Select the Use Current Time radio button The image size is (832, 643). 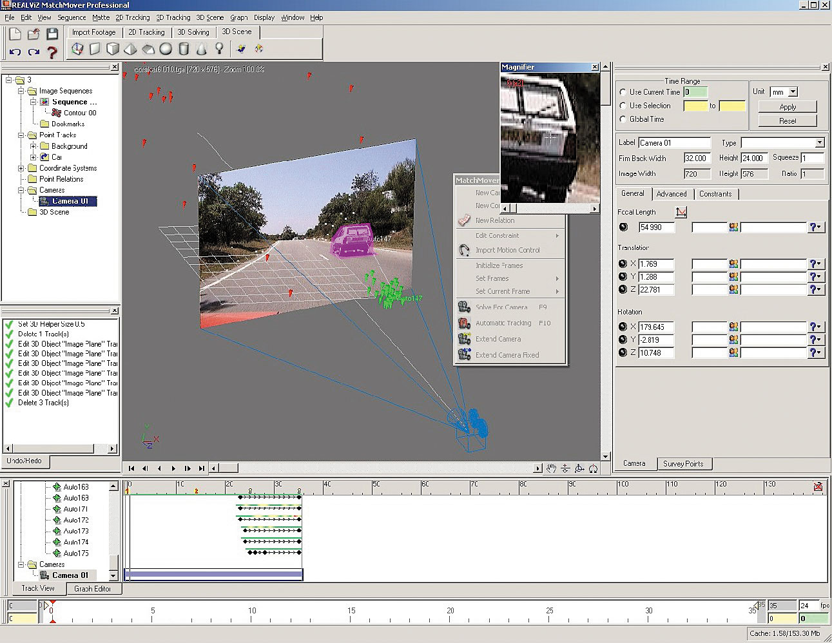pyautogui.click(x=623, y=92)
